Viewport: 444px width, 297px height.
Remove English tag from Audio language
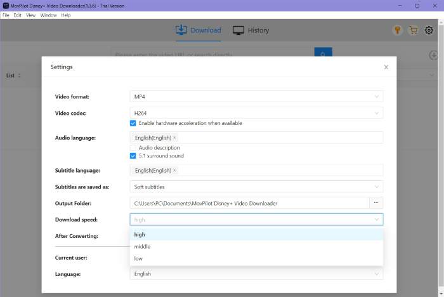174,138
